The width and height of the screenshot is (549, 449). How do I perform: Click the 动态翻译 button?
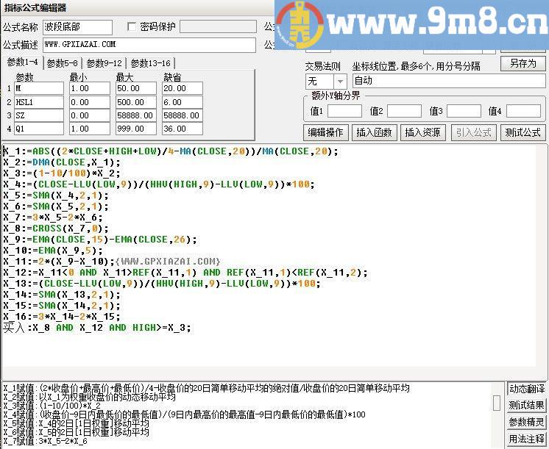527,389
